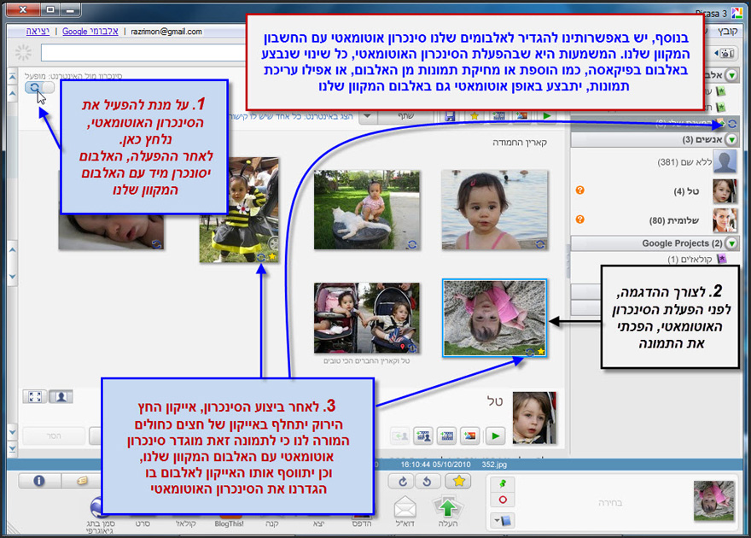Click the face movie icon in the טל person row

(x=423, y=436)
